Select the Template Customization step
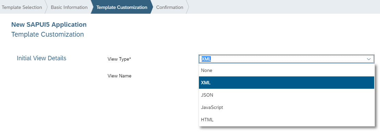 [122, 7]
